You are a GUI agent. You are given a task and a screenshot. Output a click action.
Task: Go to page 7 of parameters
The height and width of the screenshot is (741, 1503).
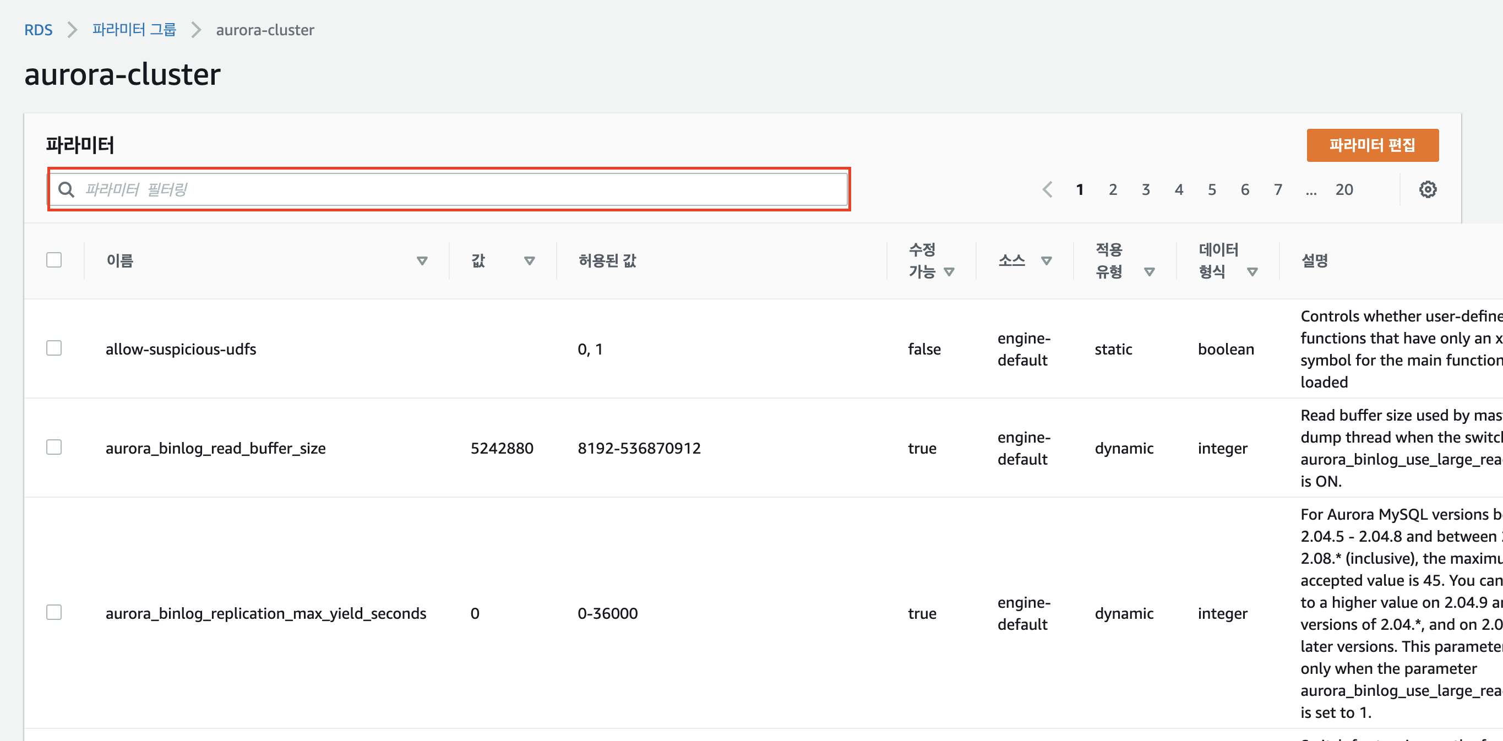(1278, 189)
